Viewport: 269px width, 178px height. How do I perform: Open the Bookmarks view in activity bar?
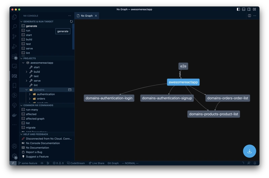click(14, 86)
